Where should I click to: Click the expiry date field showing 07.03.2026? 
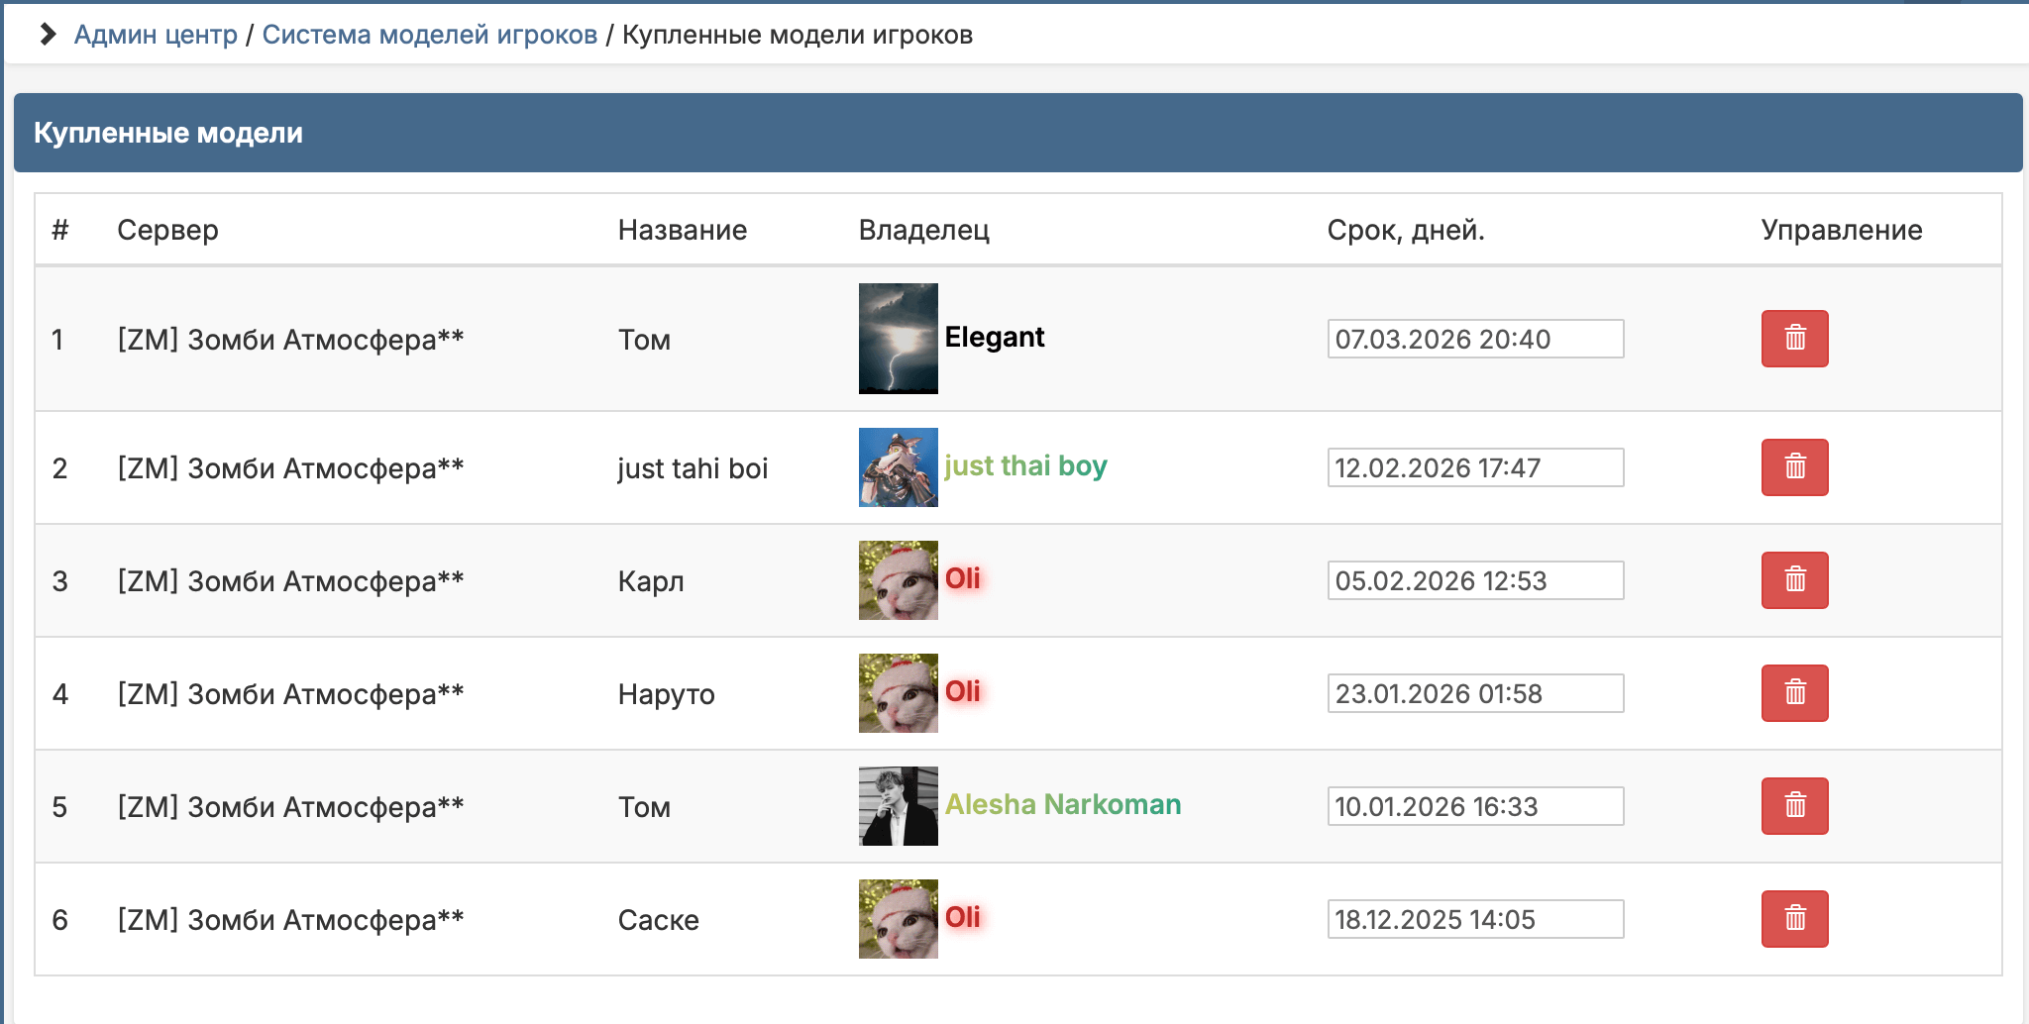1475,339
